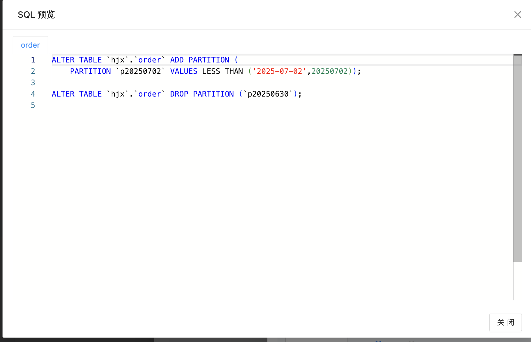The height and width of the screenshot is (342, 531).
Task: Click the hjx schema name on line 1
Action: click(118, 60)
